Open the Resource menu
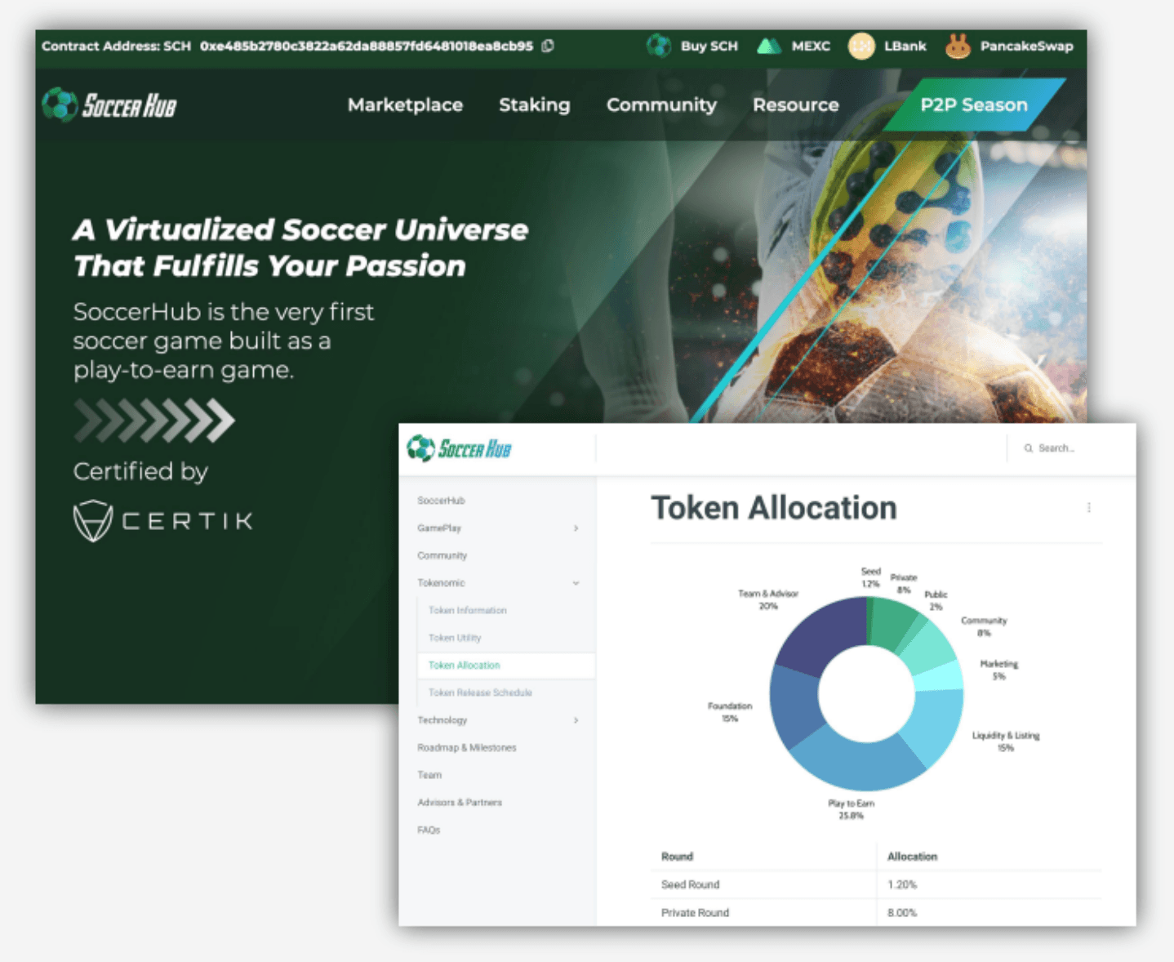Screen dimensions: 1174x962 coord(796,105)
